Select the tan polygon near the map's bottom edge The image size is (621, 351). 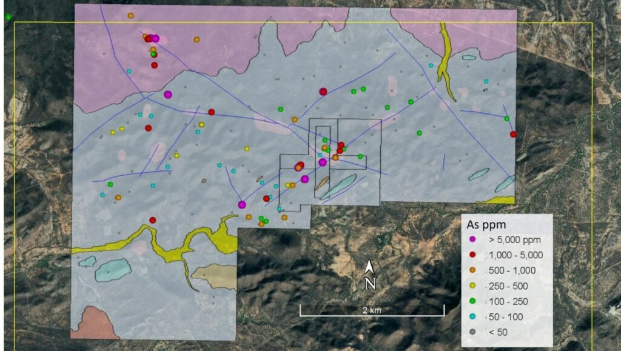pos(215,277)
